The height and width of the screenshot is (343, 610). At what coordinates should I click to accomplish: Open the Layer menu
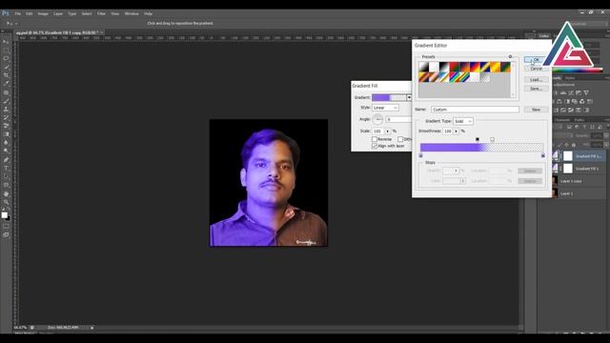(58, 13)
